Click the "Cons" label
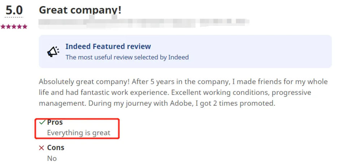339x164 pixels. (x=56, y=147)
